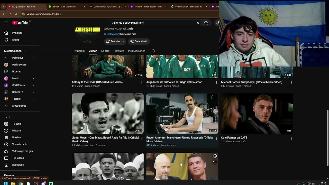Go back with the browser back arrow

click(4, 14)
